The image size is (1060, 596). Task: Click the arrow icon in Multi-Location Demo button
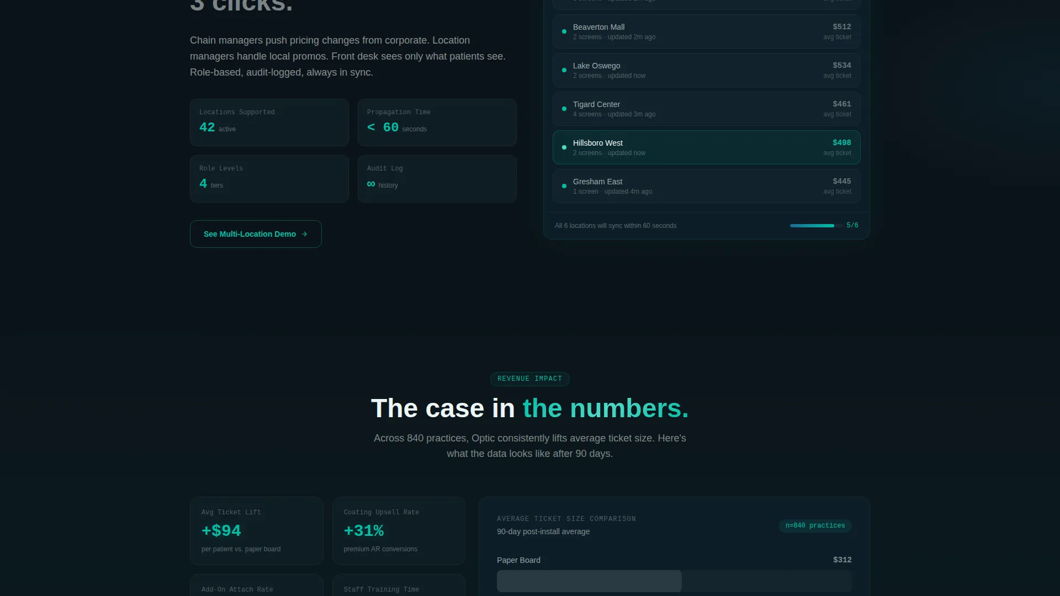click(304, 234)
